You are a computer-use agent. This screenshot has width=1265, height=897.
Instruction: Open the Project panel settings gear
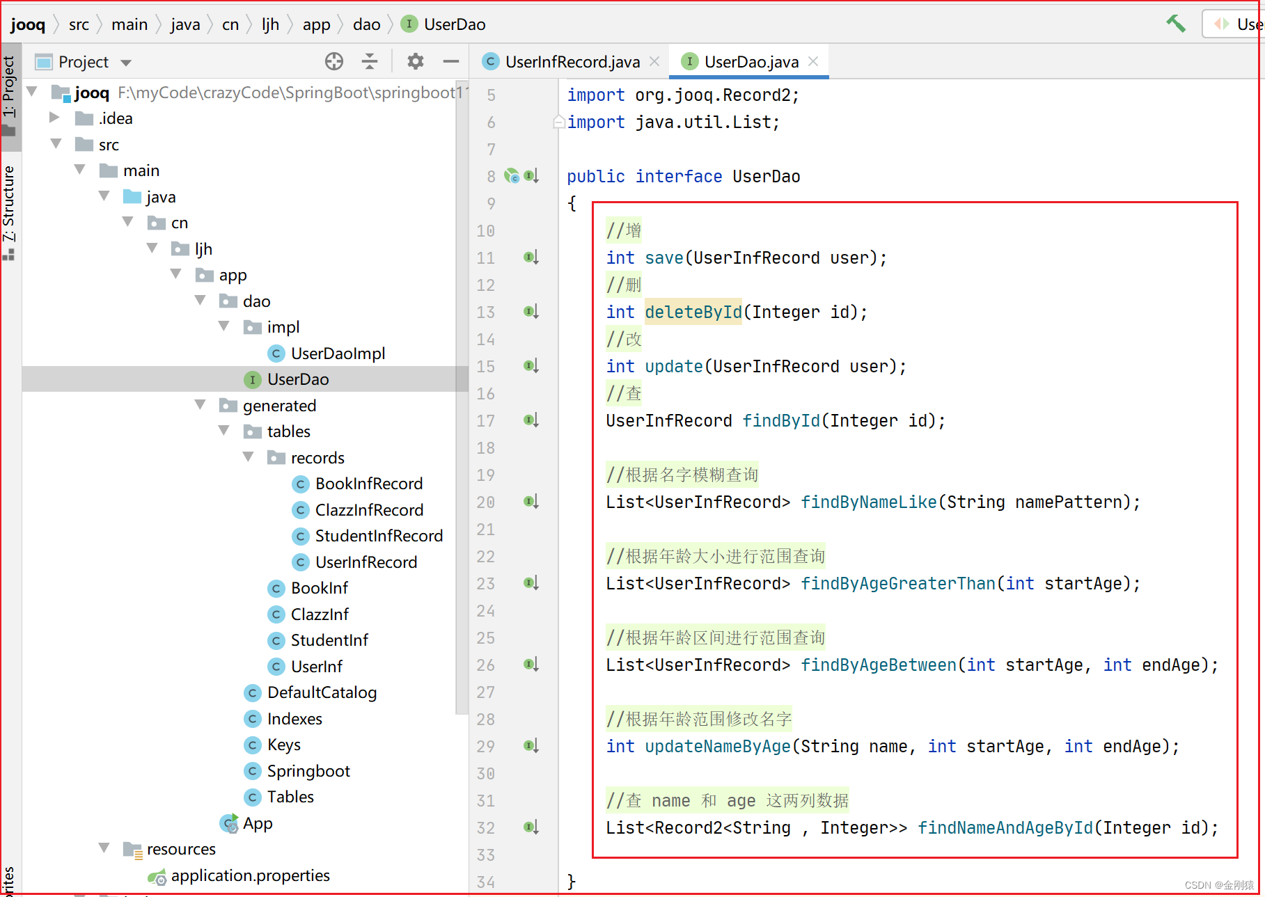tap(416, 62)
